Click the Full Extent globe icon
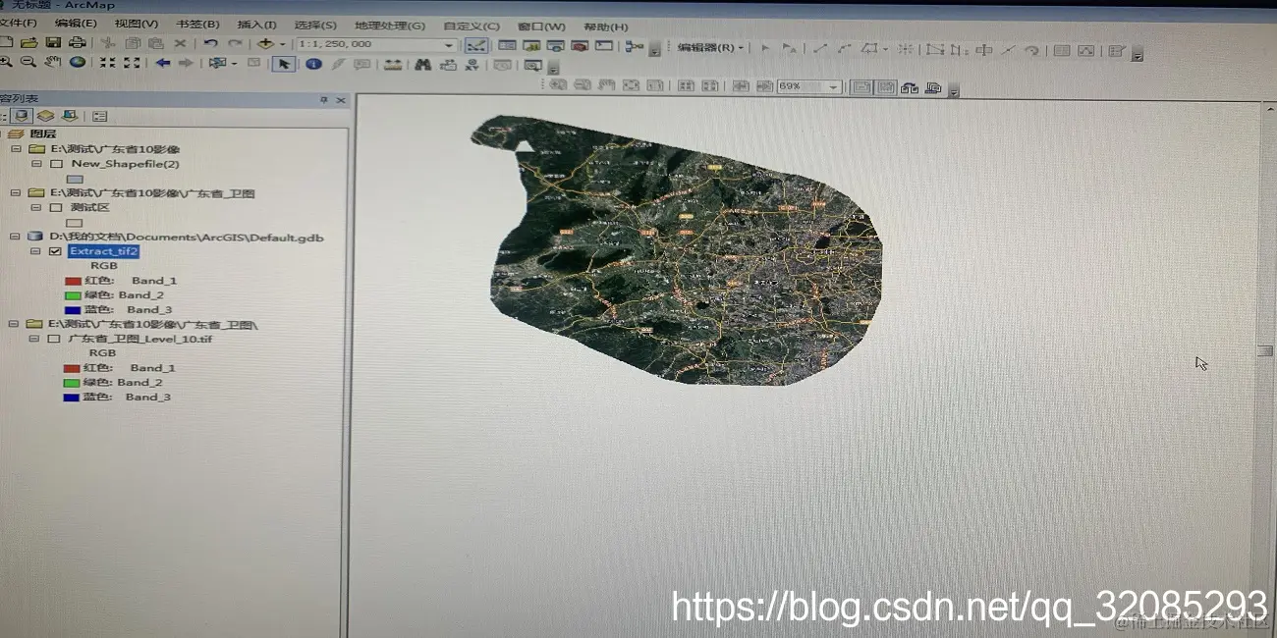 coord(78,63)
